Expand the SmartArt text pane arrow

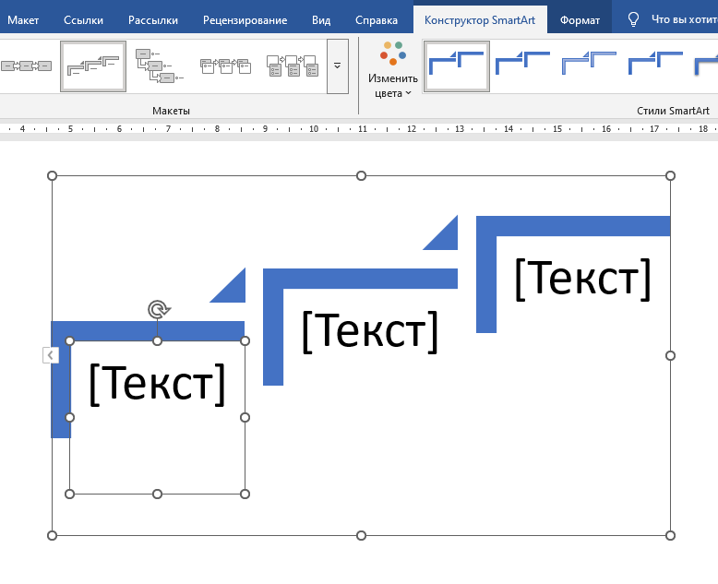coord(51,355)
